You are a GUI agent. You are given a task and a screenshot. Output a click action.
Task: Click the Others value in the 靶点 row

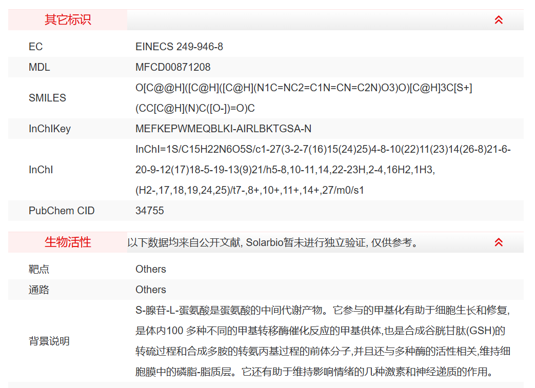151,269
